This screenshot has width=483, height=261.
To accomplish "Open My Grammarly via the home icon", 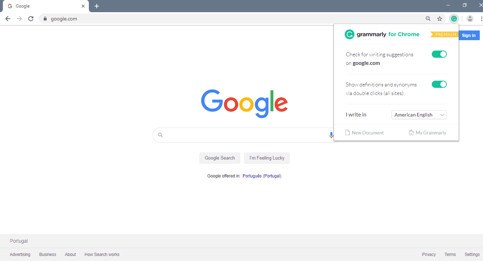I will (x=427, y=133).
